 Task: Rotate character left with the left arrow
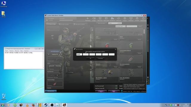coord(53,36)
